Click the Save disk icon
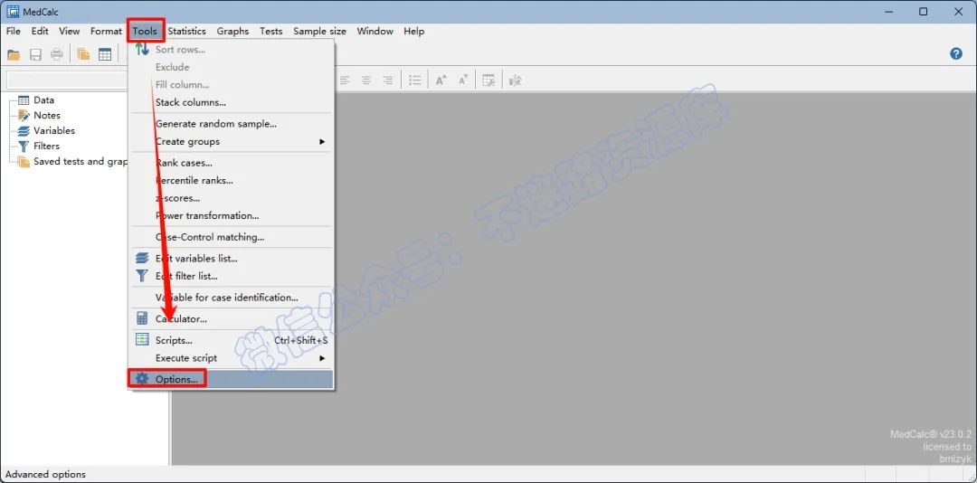This screenshot has width=977, height=483. point(35,55)
